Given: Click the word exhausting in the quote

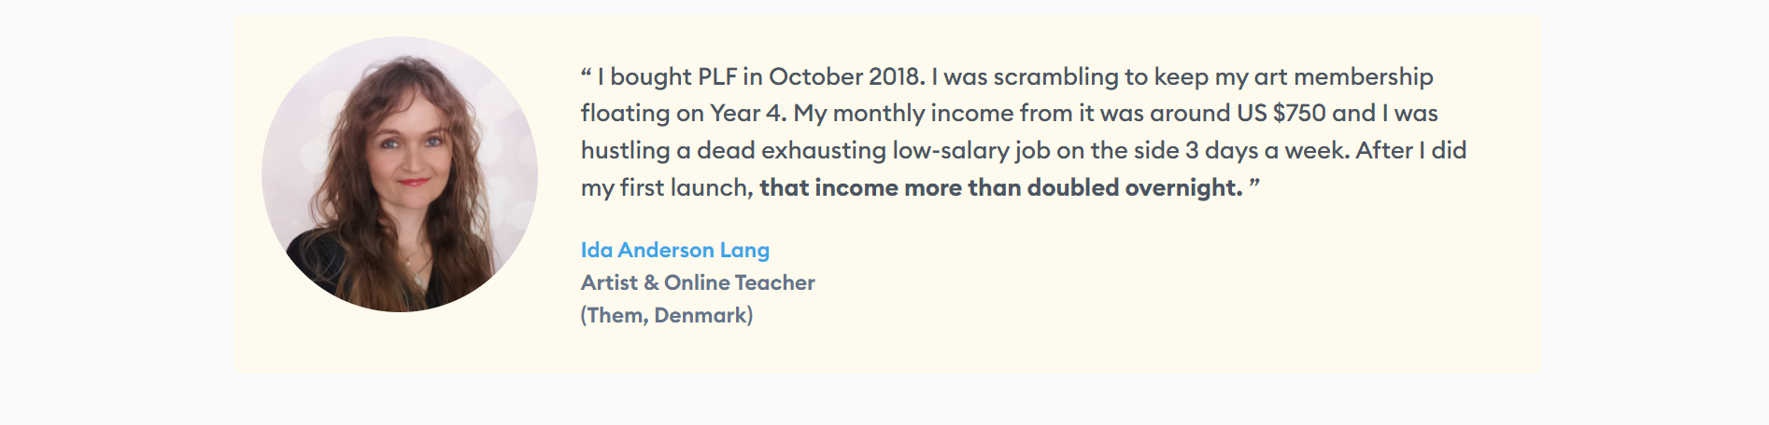Looking at the screenshot, I should [x=824, y=151].
